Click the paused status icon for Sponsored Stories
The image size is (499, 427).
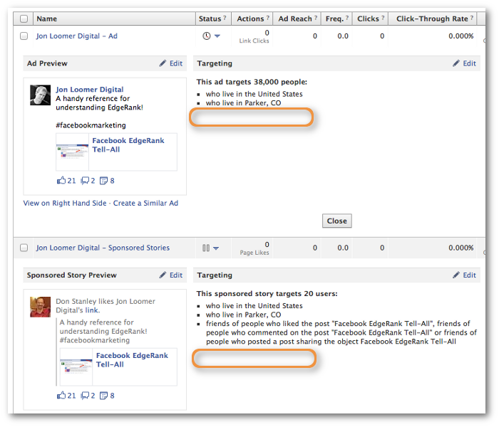pos(206,248)
